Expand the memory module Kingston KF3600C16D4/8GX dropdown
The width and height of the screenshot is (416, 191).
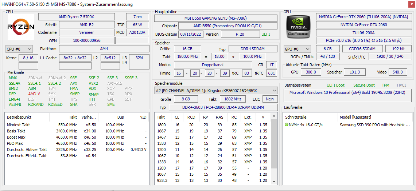point(216,90)
